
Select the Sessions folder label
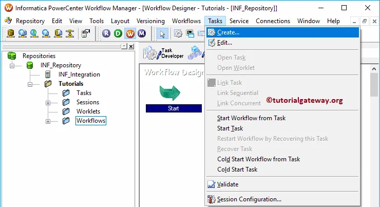pyautogui.click(x=88, y=102)
